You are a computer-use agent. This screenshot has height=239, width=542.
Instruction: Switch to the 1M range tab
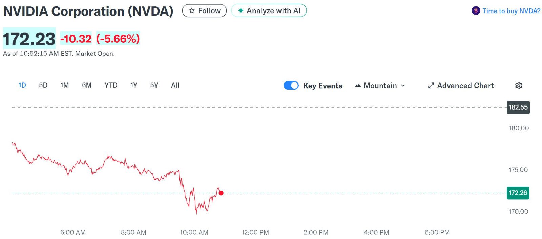click(64, 85)
